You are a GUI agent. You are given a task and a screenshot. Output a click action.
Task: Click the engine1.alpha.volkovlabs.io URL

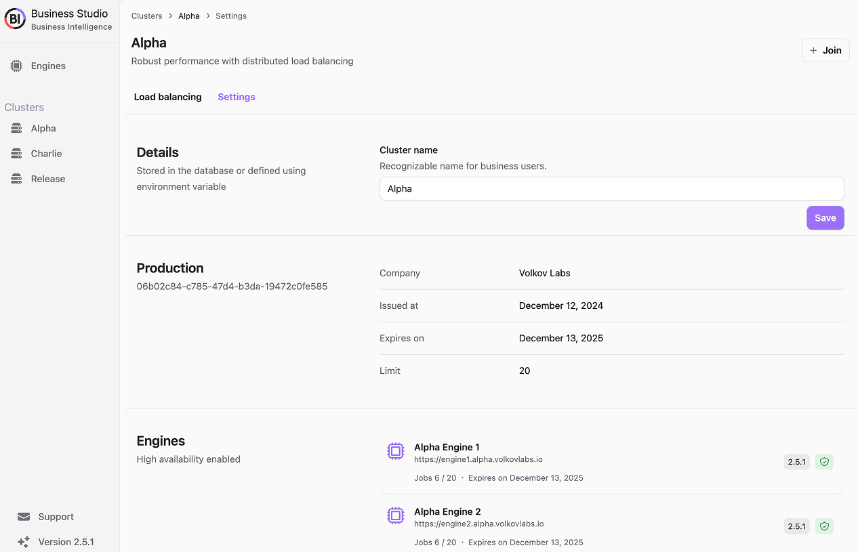pos(478,459)
